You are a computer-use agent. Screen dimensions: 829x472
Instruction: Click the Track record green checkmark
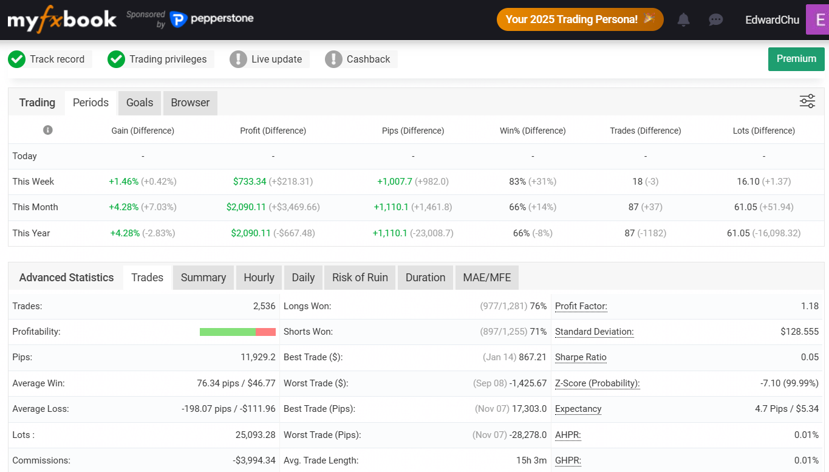(16, 59)
